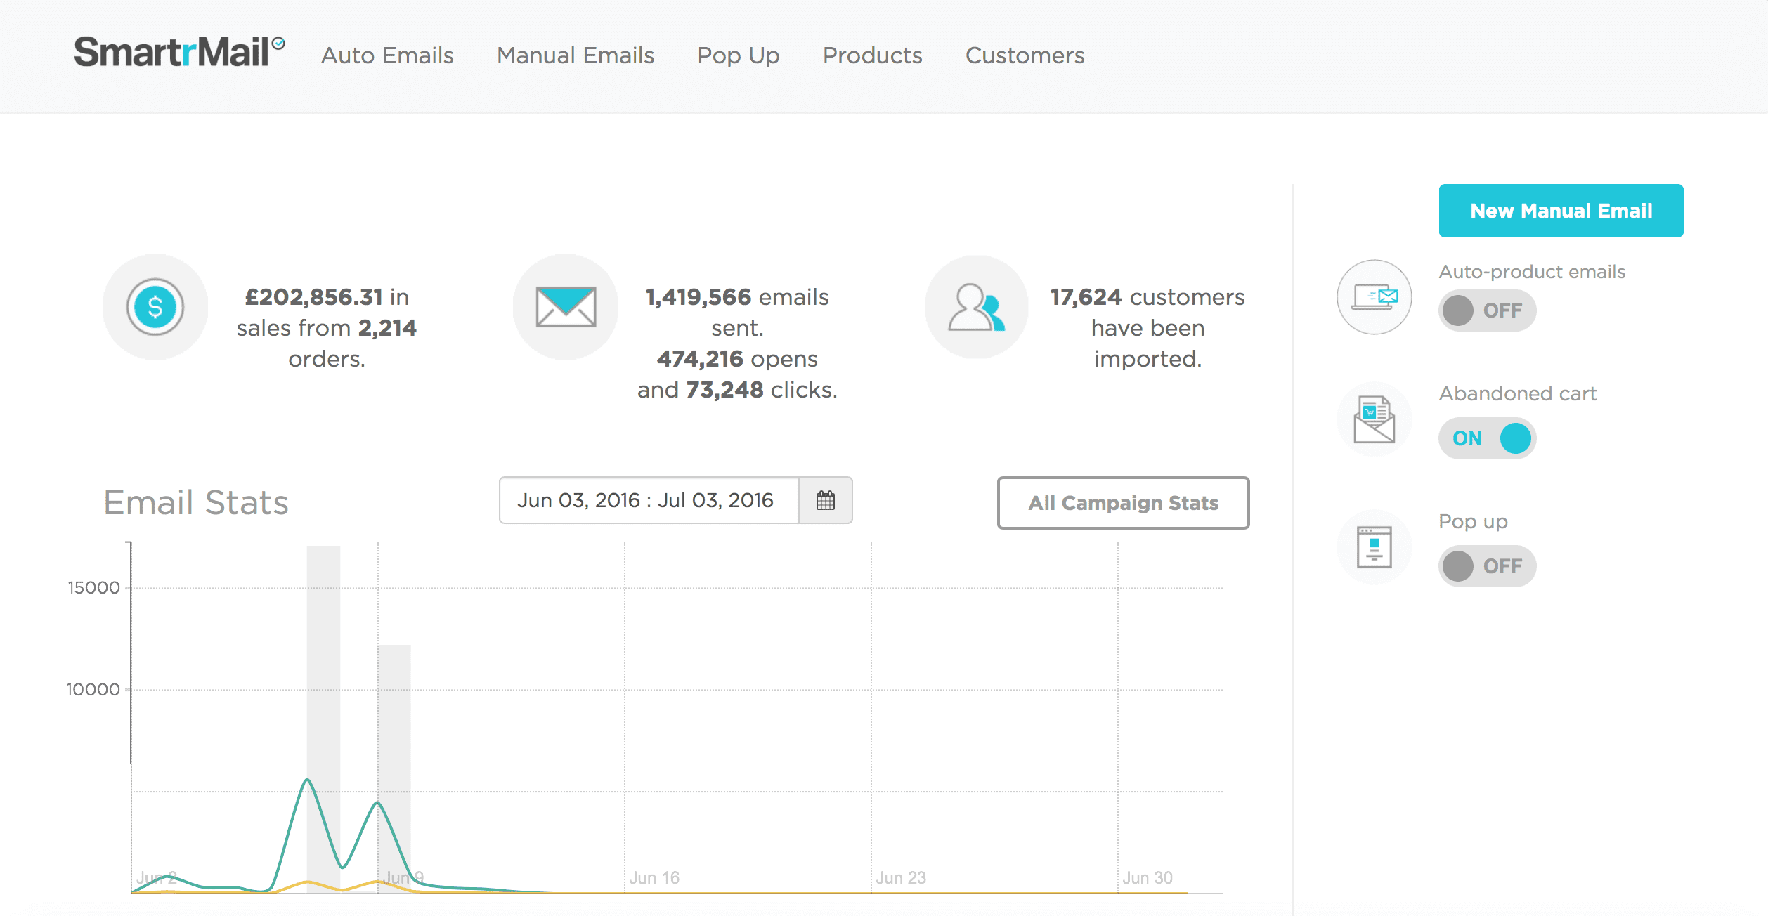Select the Customers navigation menu item
1768x916 pixels.
[x=1026, y=55]
